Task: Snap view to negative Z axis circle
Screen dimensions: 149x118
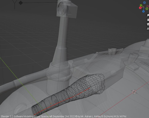Action: [145, 3]
